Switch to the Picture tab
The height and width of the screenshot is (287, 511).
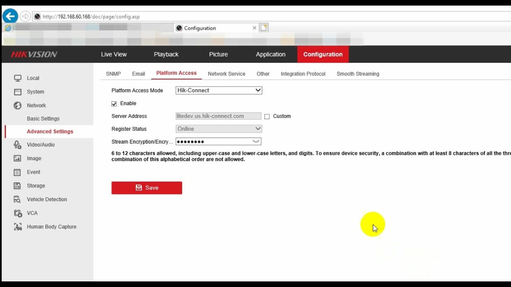(218, 54)
